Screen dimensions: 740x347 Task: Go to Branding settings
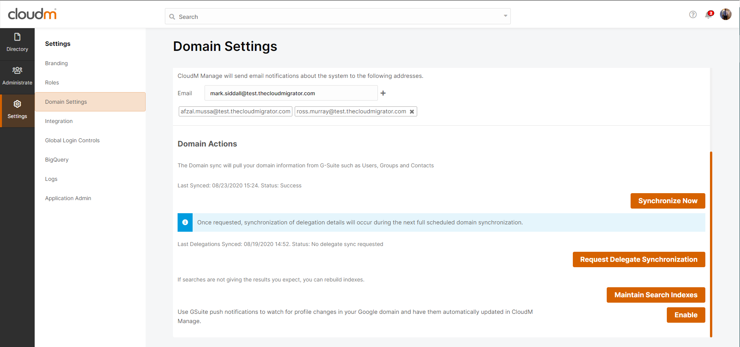tap(56, 63)
